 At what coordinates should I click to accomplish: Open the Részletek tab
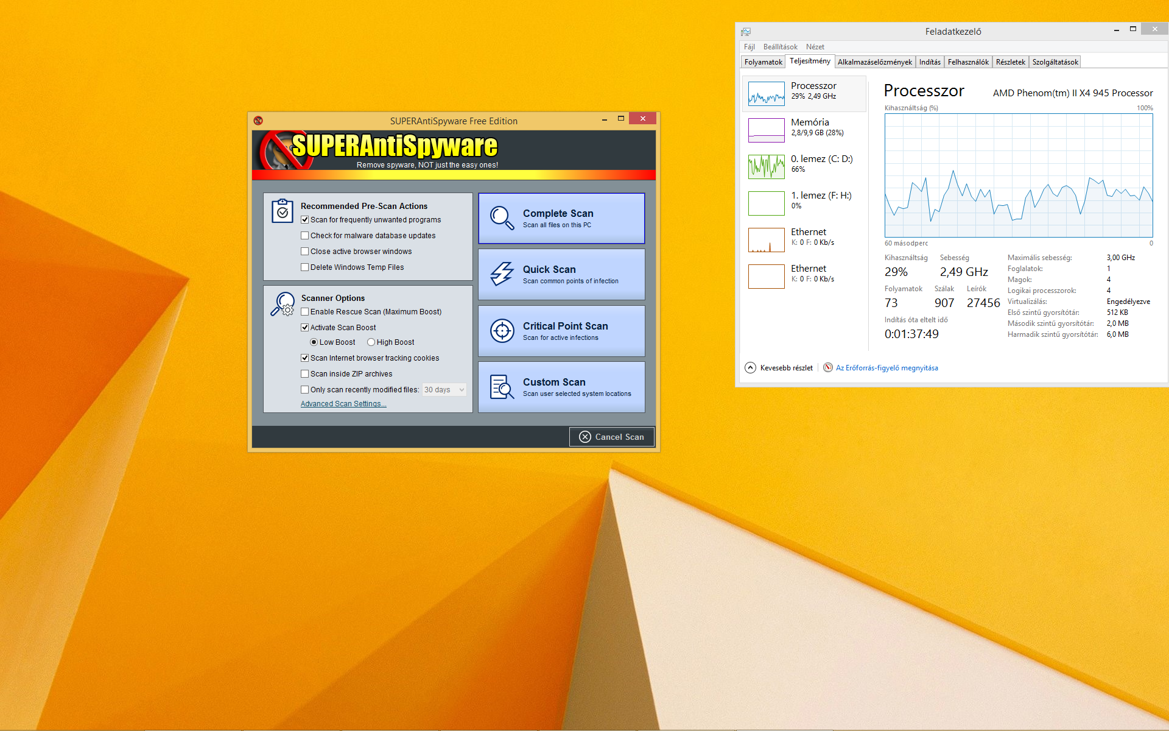pos(1010,62)
